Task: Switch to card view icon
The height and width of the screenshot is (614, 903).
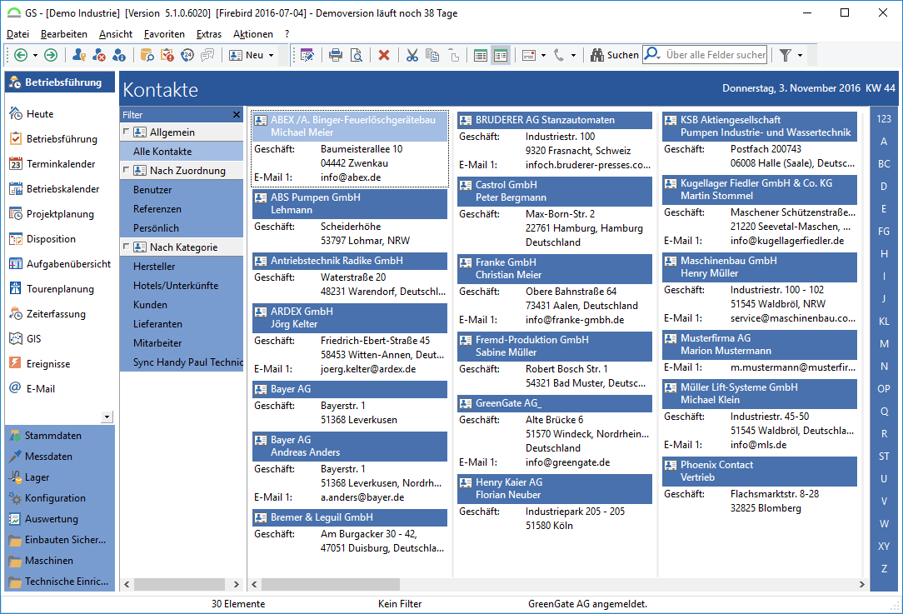Action: tap(501, 55)
